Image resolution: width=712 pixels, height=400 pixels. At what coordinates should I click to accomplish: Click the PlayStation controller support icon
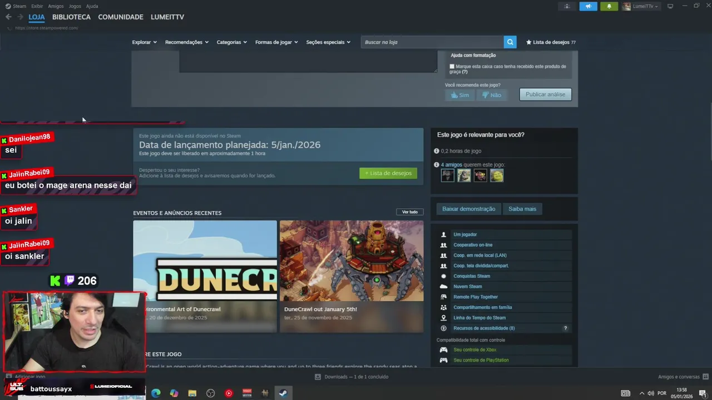(x=444, y=361)
